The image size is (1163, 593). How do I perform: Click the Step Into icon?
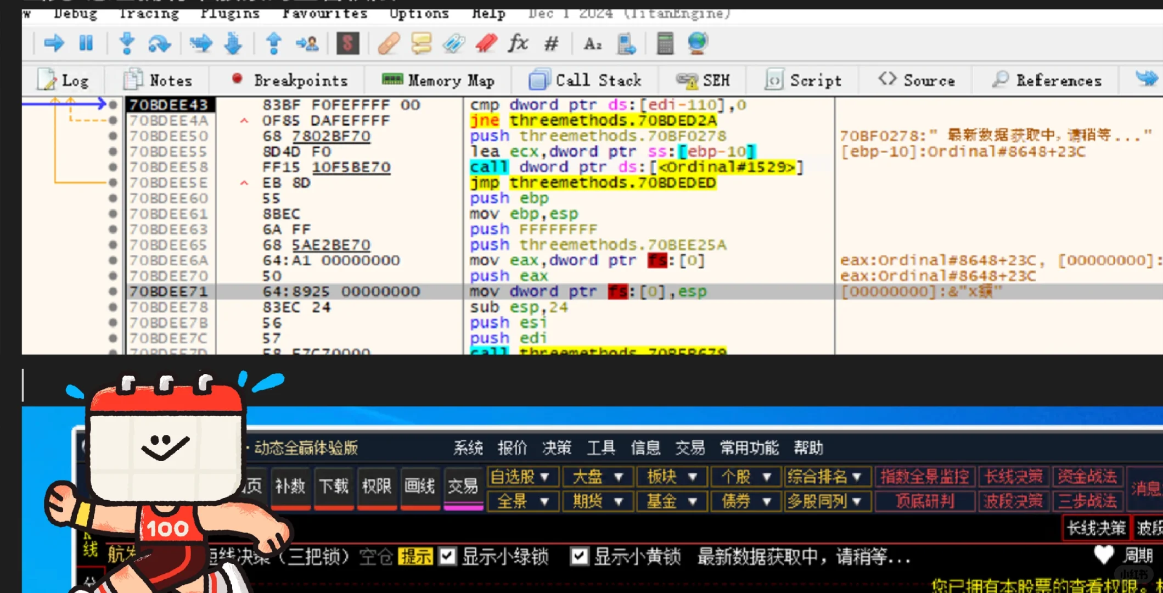coord(127,43)
